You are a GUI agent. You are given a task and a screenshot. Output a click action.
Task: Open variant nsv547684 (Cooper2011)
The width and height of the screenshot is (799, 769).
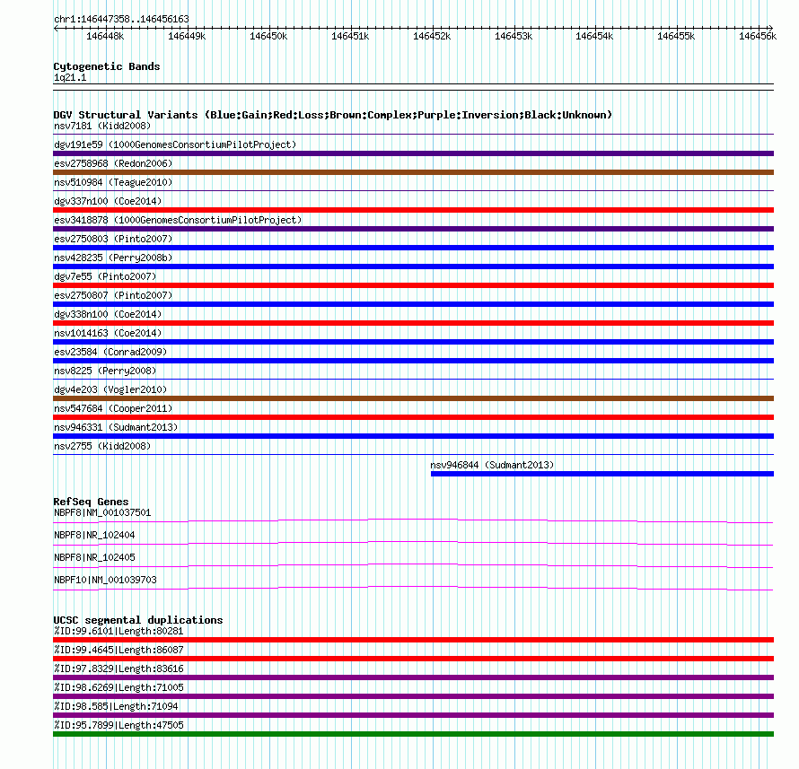(113, 408)
